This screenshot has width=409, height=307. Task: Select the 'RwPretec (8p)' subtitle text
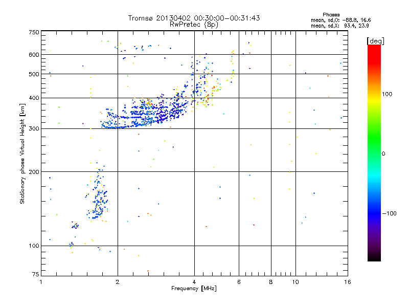pos(194,25)
